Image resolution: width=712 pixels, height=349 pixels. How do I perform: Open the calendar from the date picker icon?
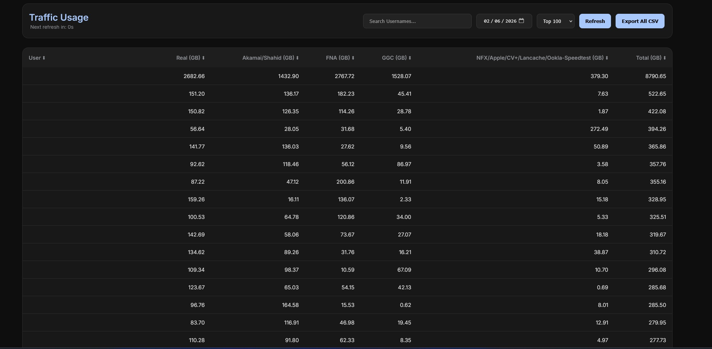coord(521,21)
